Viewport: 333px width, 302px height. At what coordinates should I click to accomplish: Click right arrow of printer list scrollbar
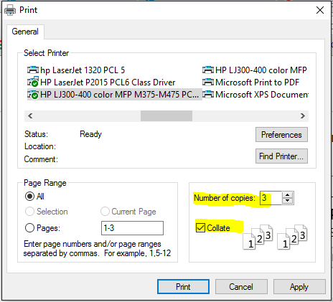(303, 116)
